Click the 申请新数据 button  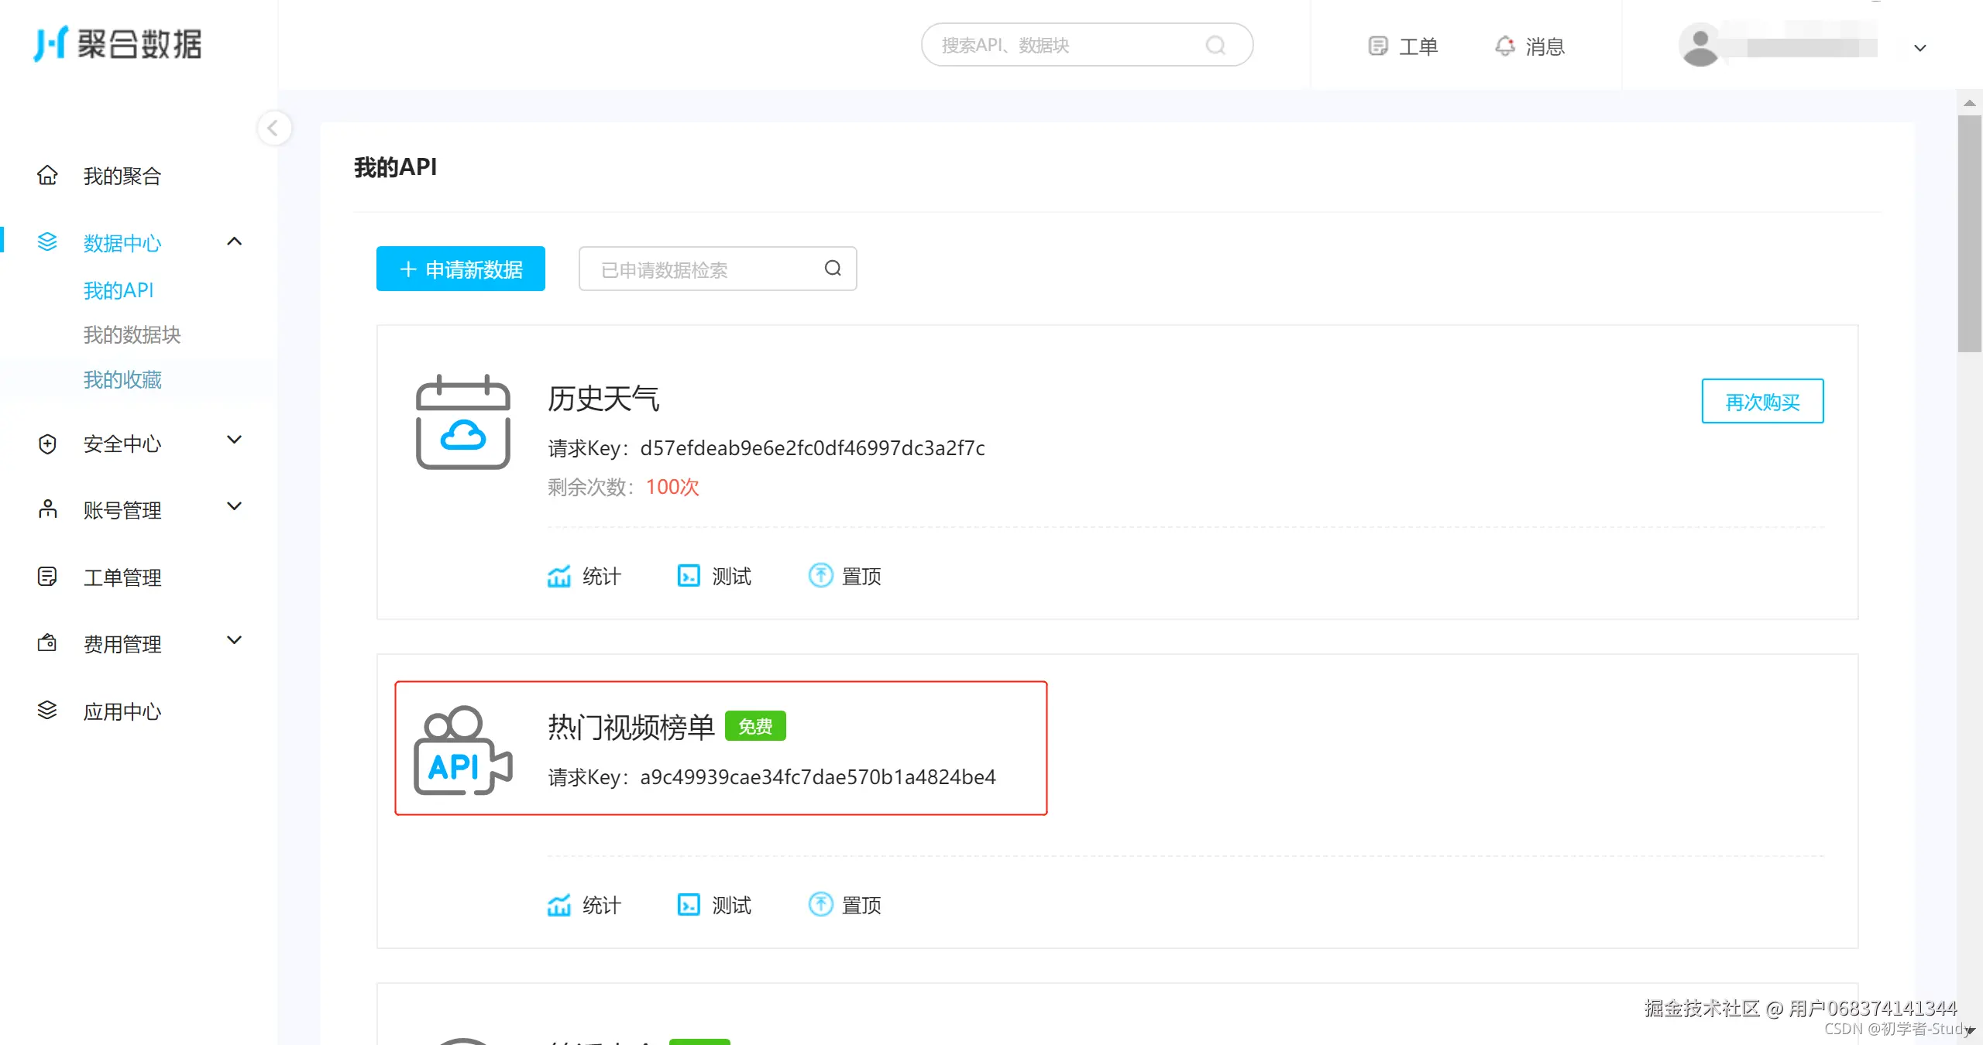click(x=460, y=269)
